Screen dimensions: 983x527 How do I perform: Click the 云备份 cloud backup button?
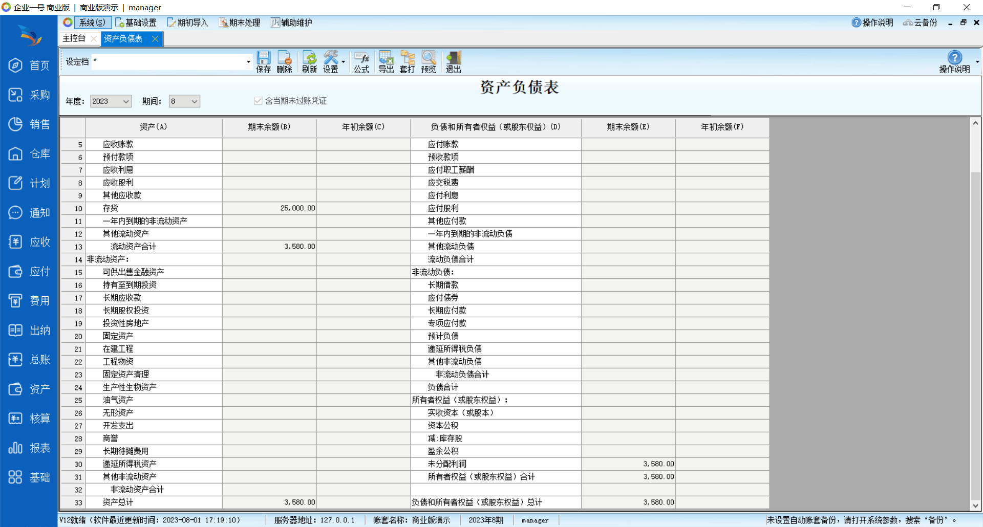920,23
